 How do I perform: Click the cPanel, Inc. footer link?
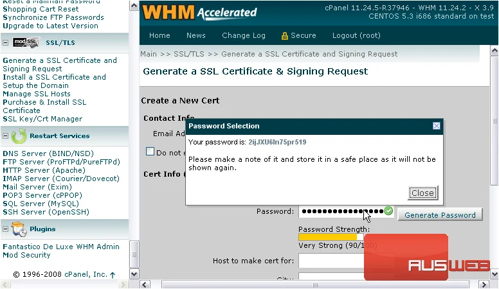86,274
